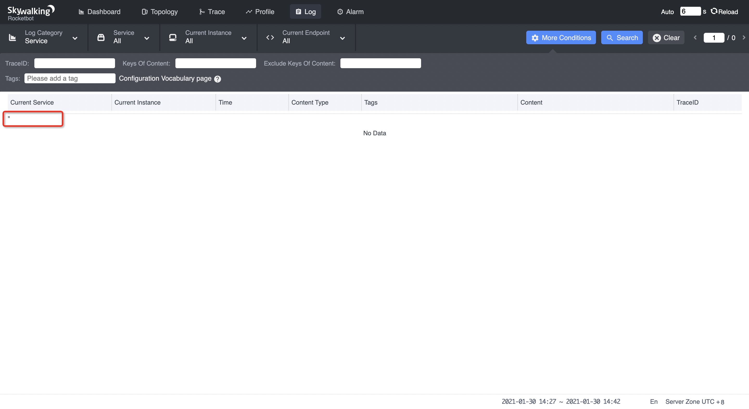
Task: Click the Service package icon
Action: pyautogui.click(x=101, y=37)
